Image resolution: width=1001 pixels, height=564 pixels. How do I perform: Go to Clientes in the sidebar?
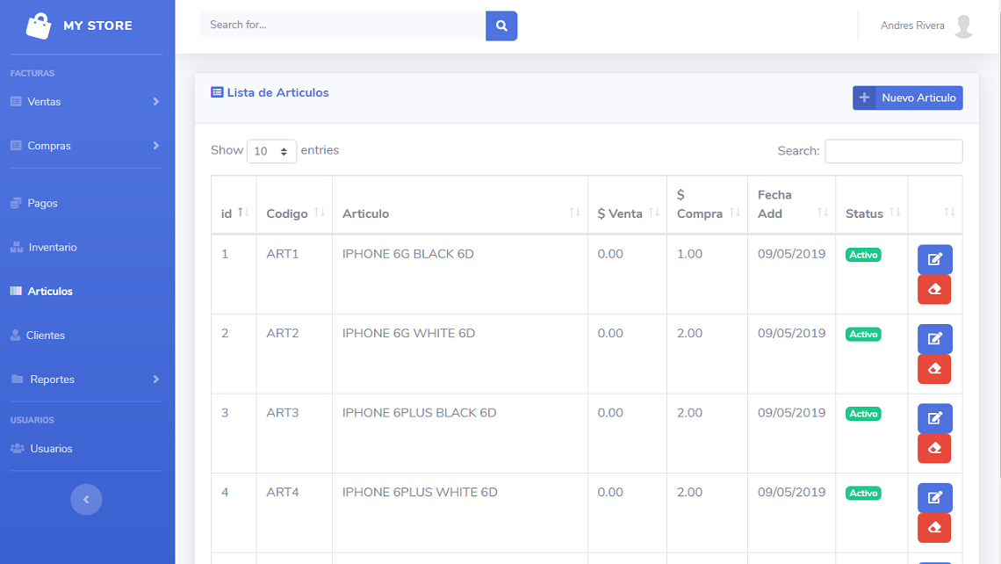tap(45, 336)
